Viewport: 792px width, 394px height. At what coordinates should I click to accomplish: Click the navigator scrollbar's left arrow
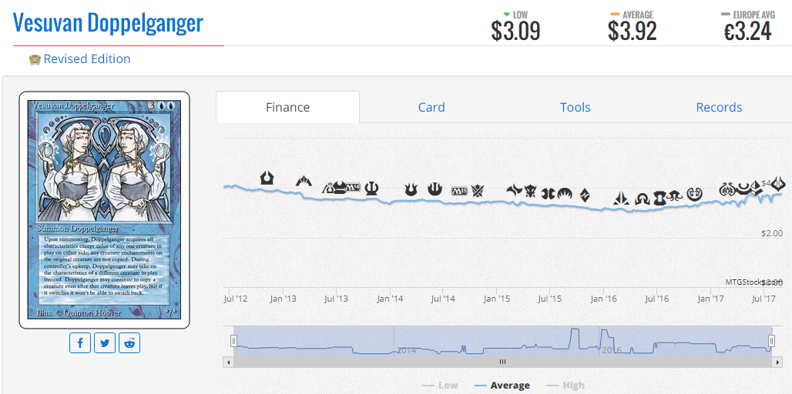(228, 362)
